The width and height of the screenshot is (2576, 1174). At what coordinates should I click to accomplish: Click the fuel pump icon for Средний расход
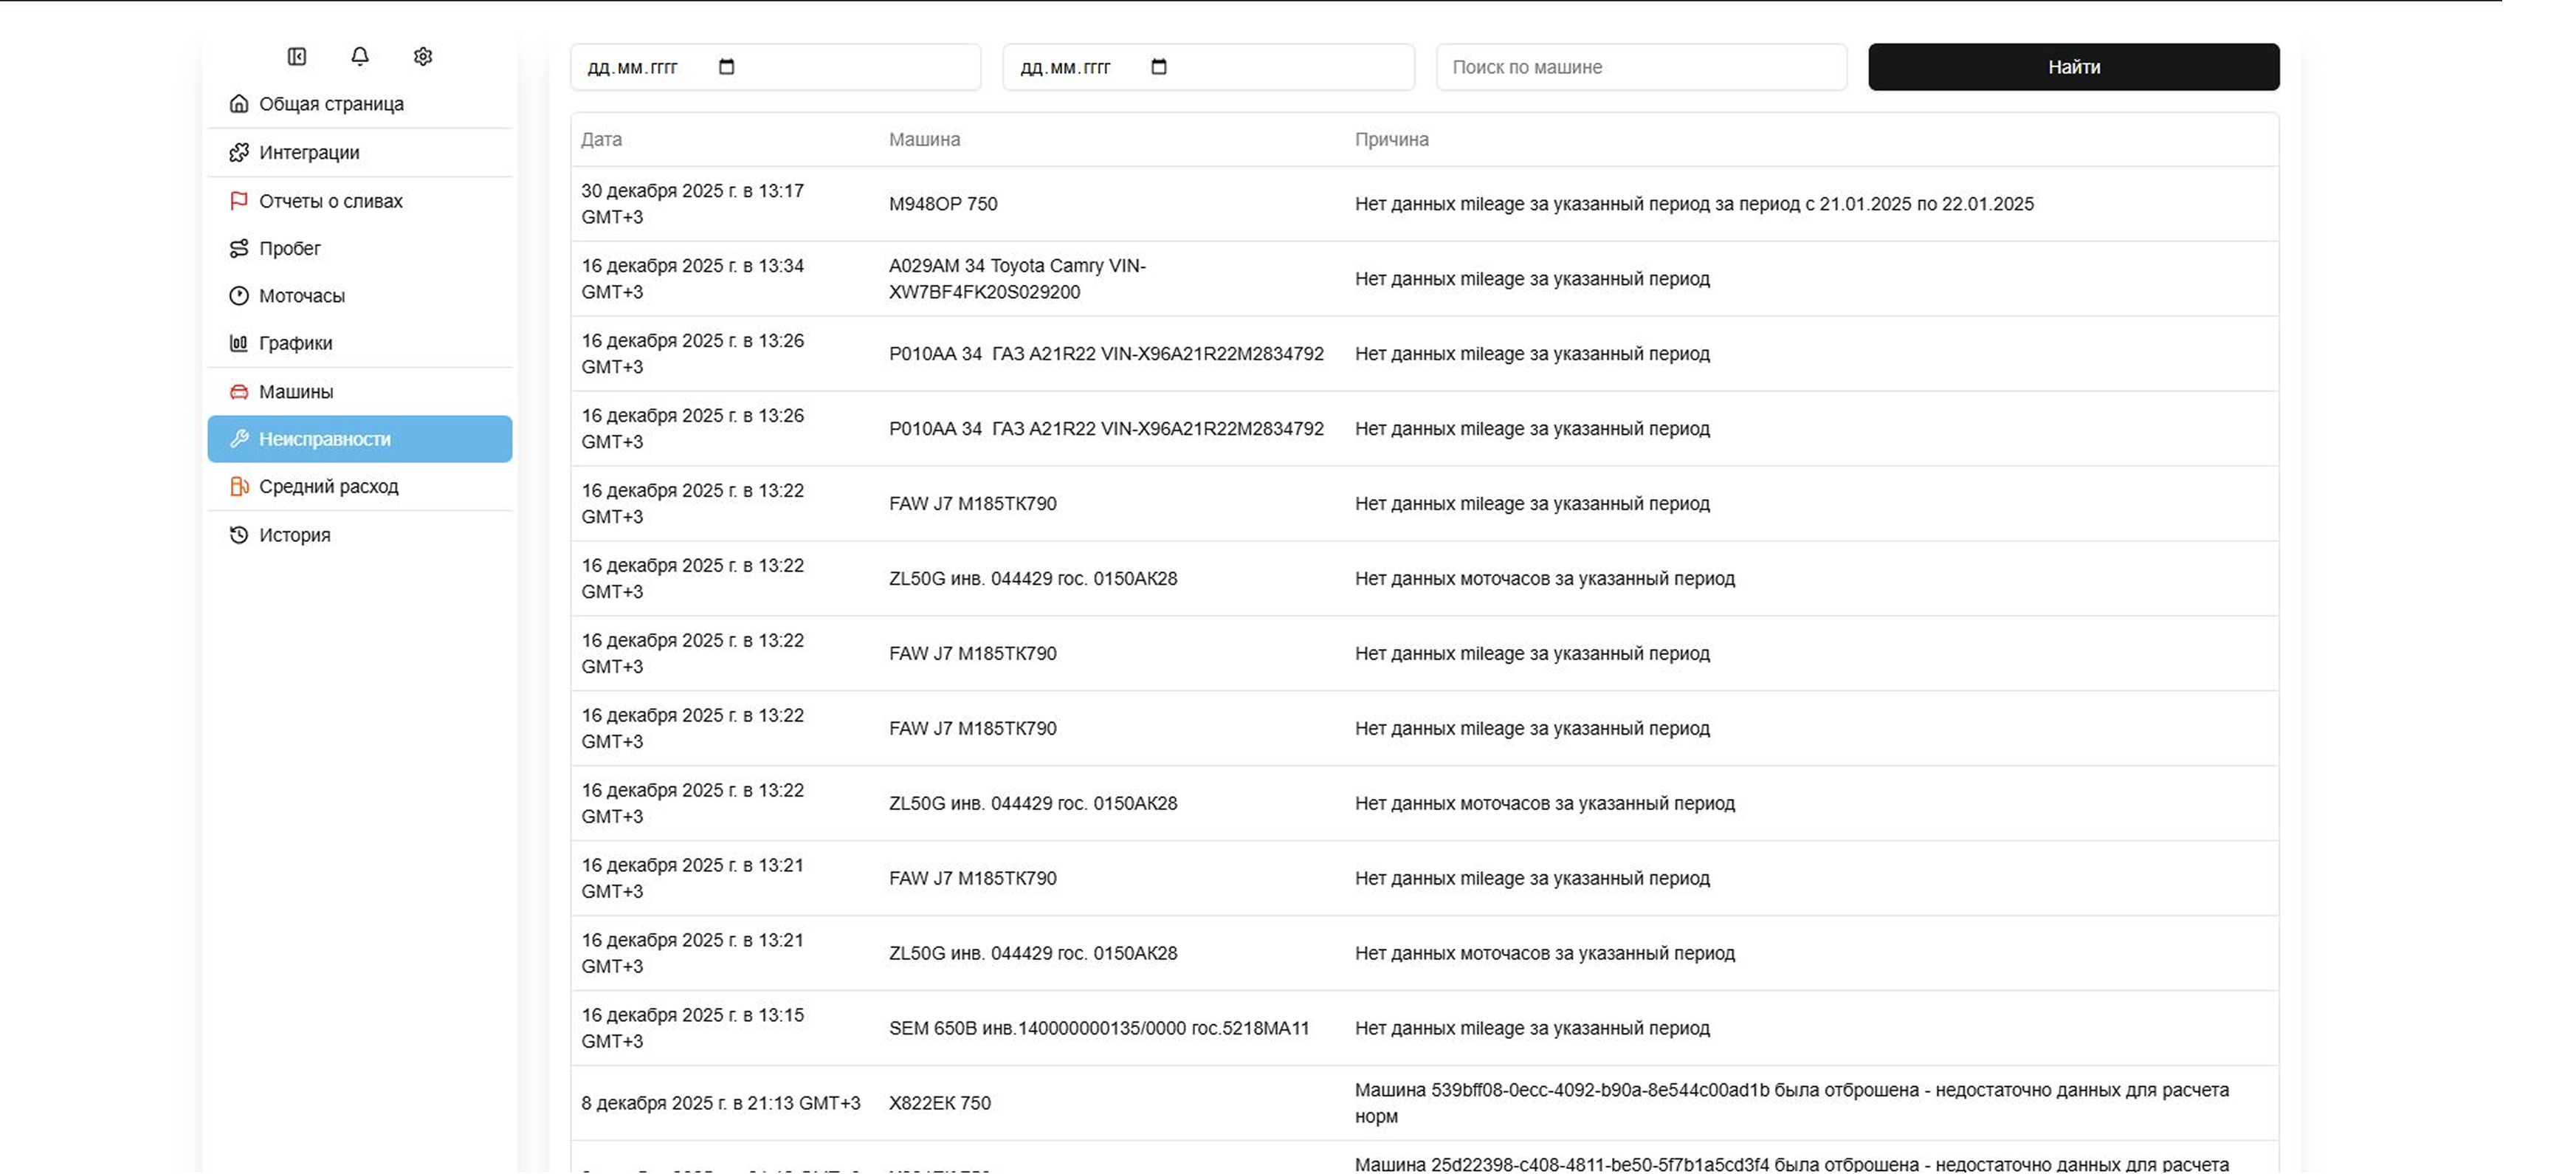click(x=239, y=487)
